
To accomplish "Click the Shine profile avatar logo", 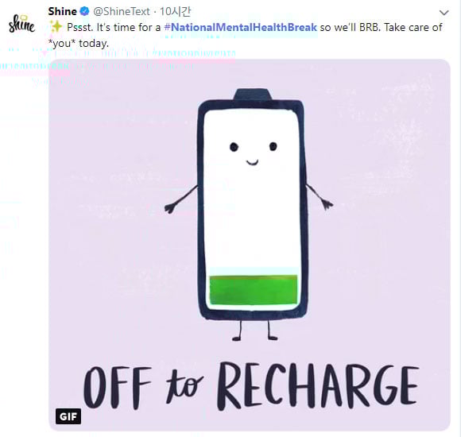I will [x=21, y=24].
